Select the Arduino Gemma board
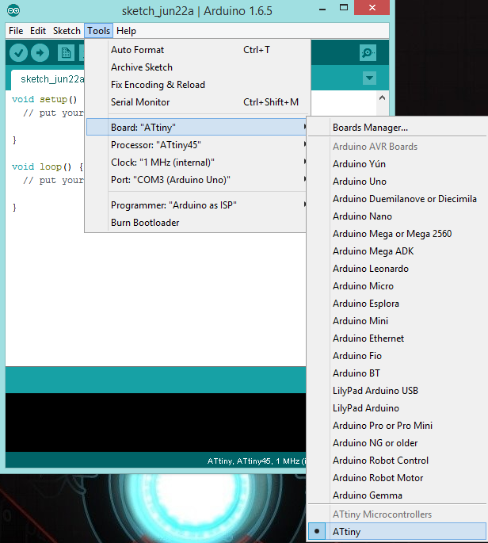This screenshot has height=543, width=488. click(x=397, y=495)
